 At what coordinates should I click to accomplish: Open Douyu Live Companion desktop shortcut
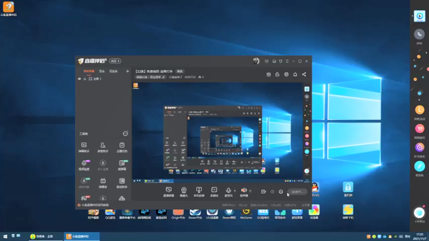[8, 9]
